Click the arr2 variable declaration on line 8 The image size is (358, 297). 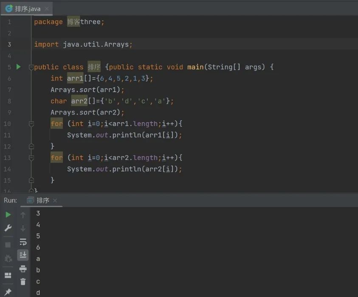(79, 101)
